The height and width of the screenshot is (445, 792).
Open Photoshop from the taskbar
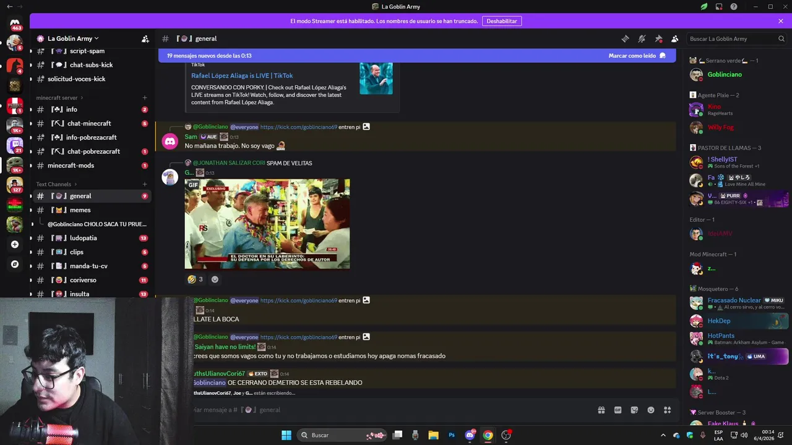[x=452, y=435]
